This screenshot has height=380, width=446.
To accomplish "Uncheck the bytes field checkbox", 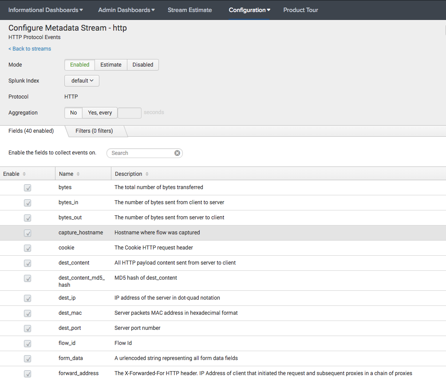I will (x=28, y=188).
